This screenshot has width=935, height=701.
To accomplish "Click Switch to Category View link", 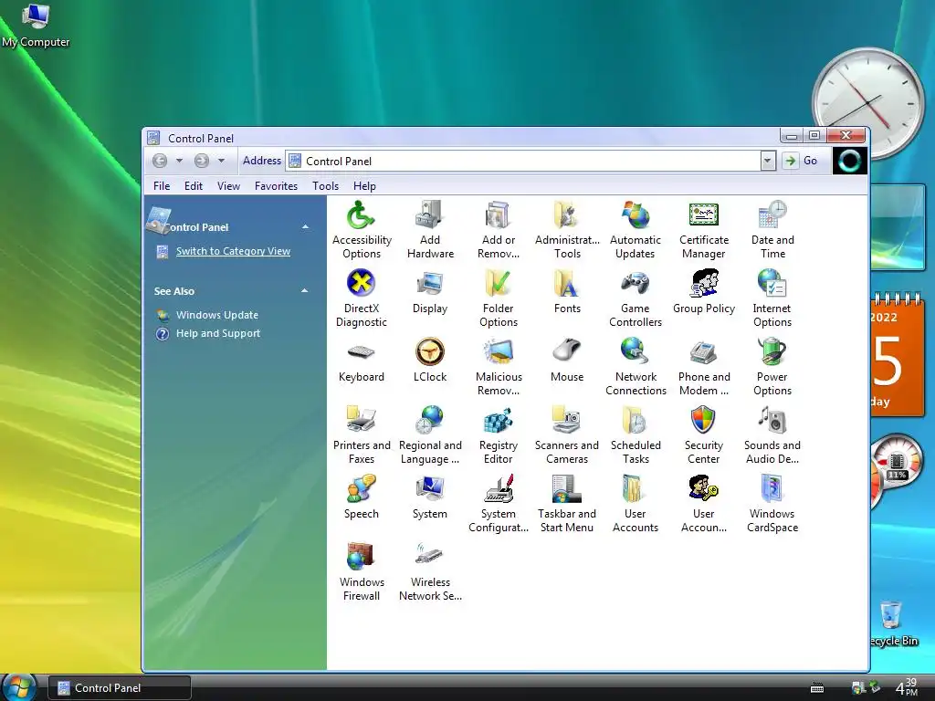I will tap(233, 252).
